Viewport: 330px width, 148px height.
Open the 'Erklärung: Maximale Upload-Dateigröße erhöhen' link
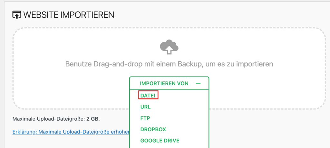71,132
